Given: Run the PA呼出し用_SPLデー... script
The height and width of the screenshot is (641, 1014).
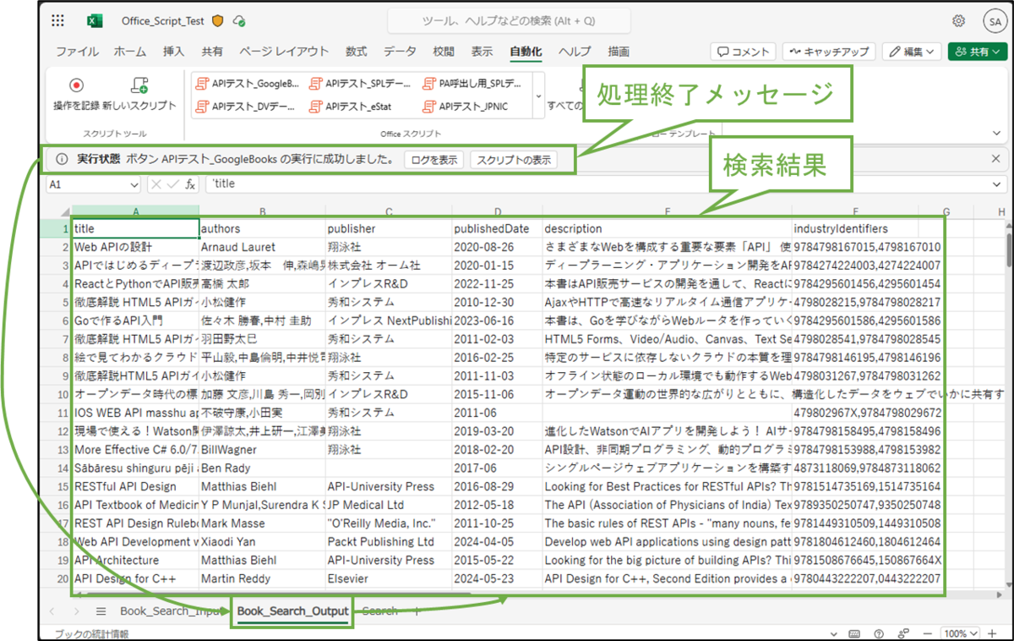Looking at the screenshot, I should 473,83.
